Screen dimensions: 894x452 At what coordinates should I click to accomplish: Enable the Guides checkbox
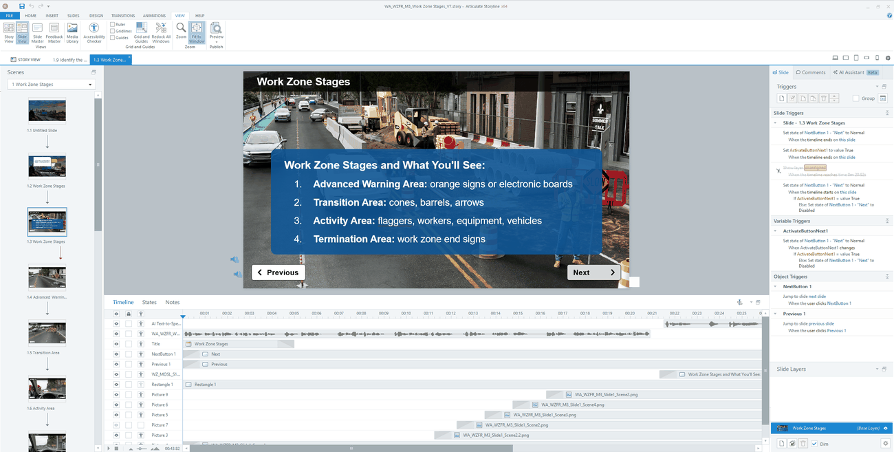pyautogui.click(x=113, y=38)
